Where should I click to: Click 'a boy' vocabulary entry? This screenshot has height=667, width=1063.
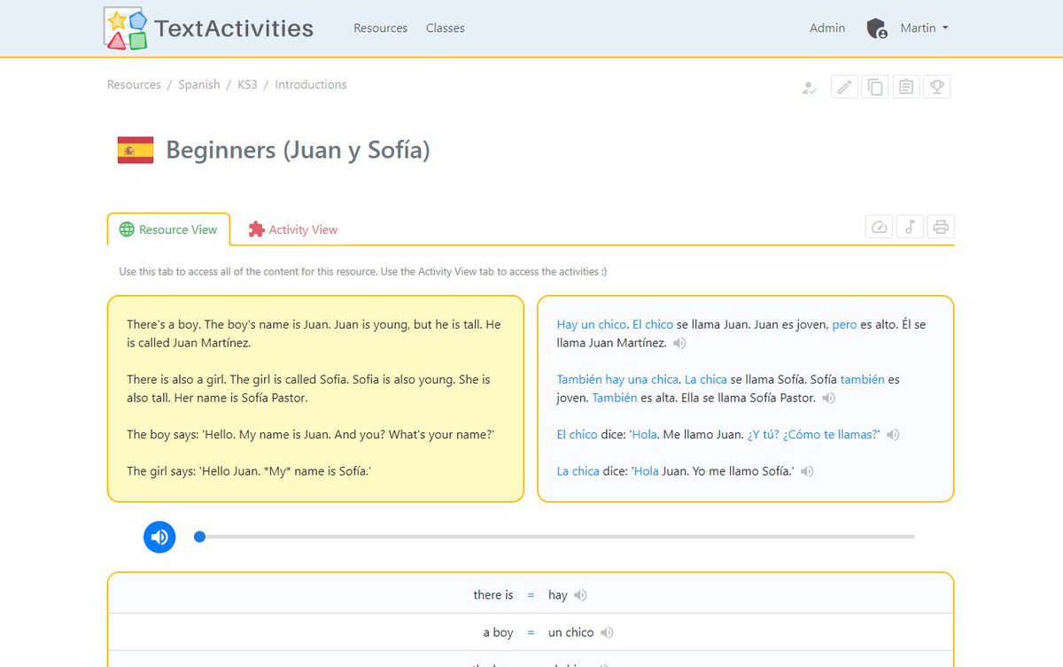(498, 632)
